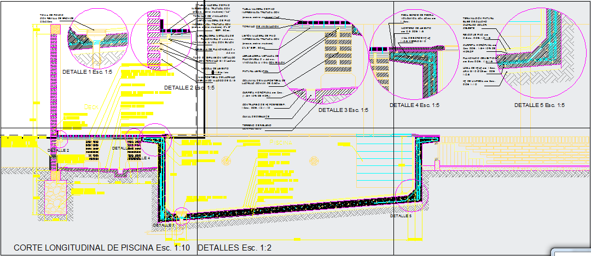591x256 pixels.
Task: Select the CORTE LONGITUDINAL DE PISCINA title text
Action: pyautogui.click(x=101, y=248)
